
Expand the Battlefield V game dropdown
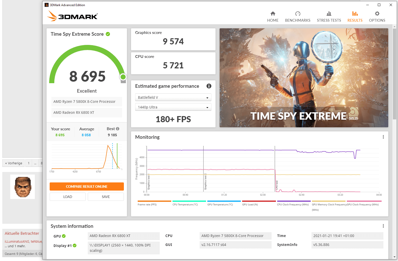pyautogui.click(x=173, y=97)
